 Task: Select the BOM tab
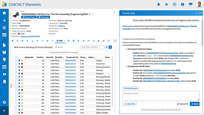60,41
